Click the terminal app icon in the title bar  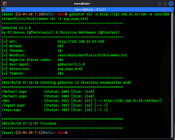coord(5,4)
